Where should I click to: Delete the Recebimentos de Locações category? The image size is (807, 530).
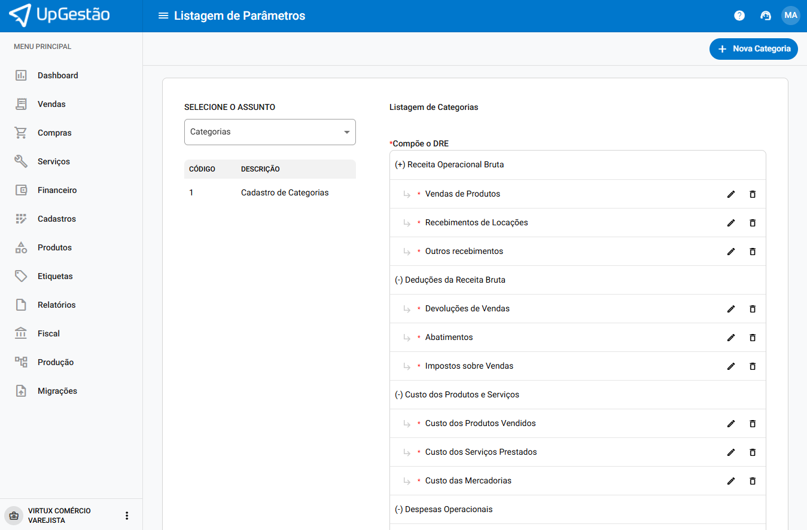click(753, 223)
